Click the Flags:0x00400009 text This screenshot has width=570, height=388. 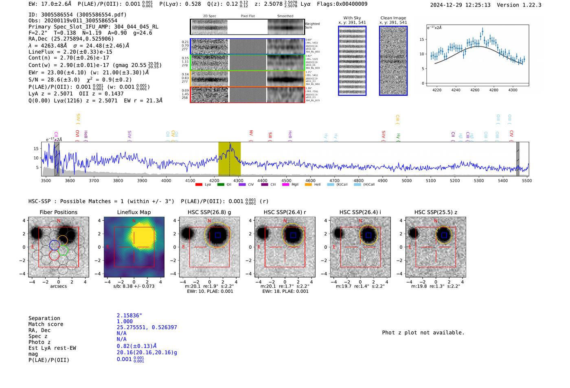click(x=342, y=4)
